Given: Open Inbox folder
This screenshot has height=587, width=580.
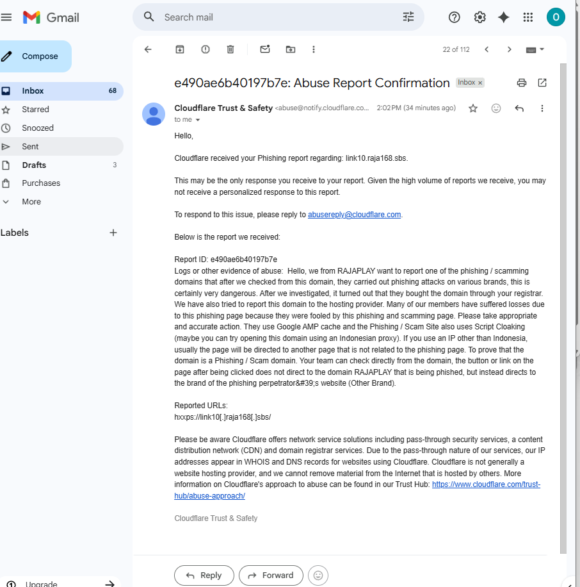Looking at the screenshot, I should [61, 91].
